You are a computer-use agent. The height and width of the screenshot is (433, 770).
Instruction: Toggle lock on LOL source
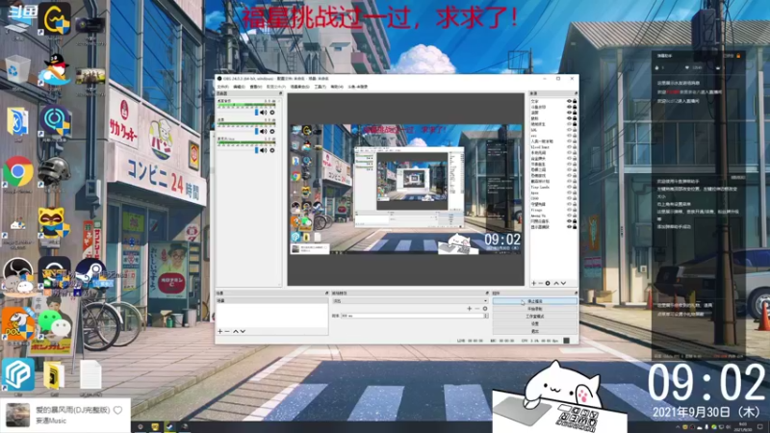pos(575,130)
